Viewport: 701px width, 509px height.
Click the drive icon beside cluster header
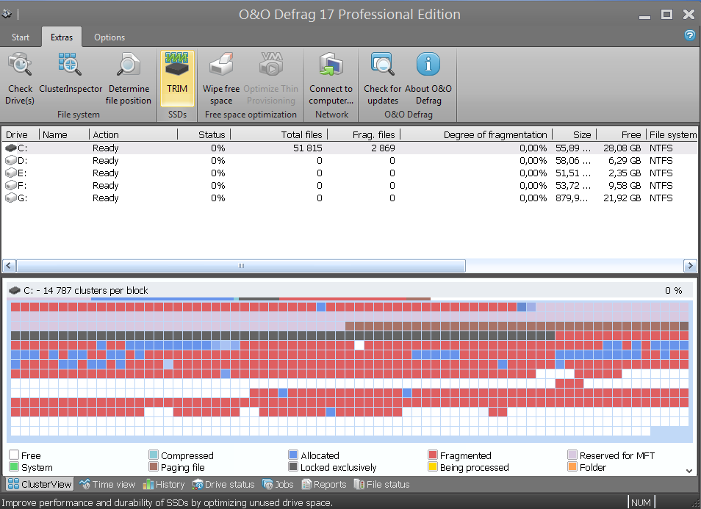(x=15, y=290)
